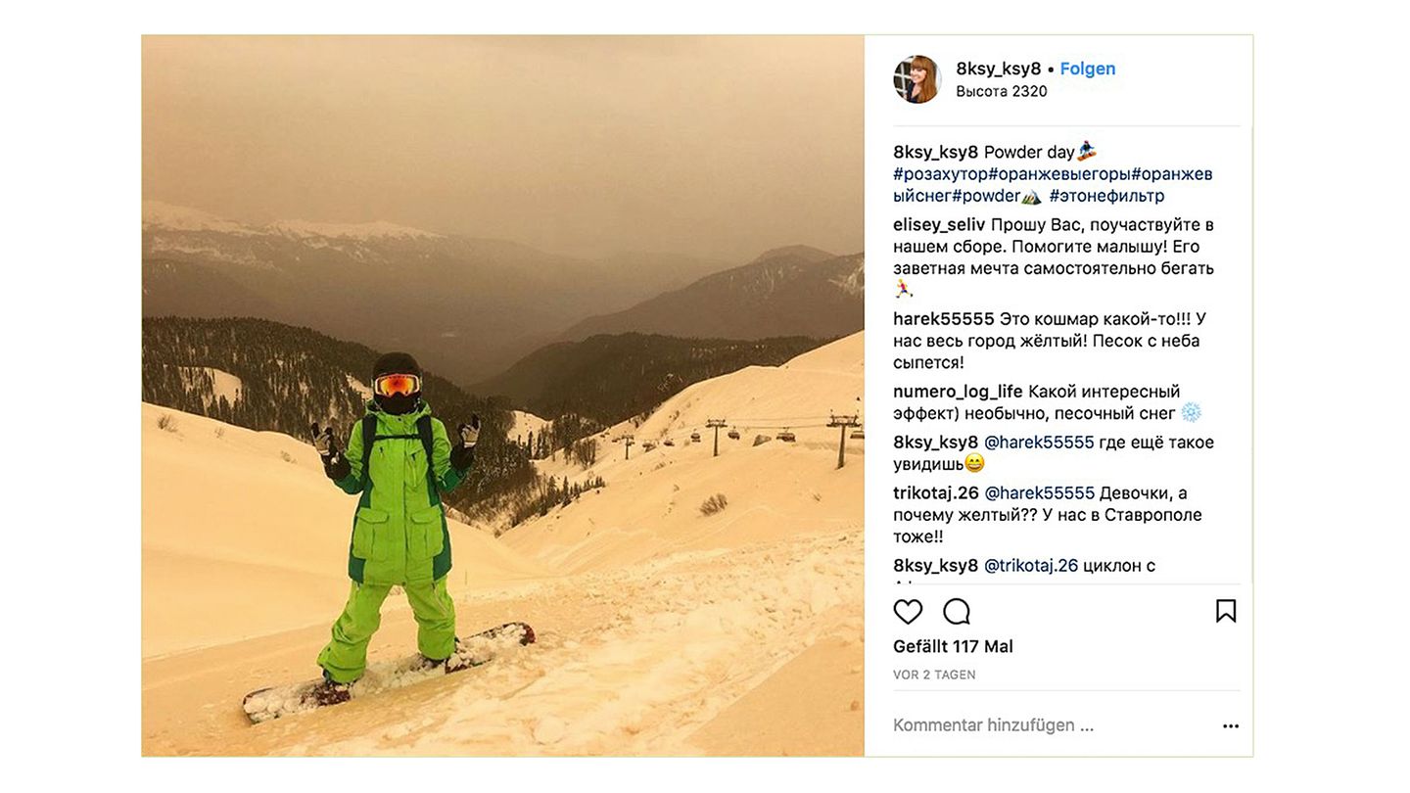Open the Высота 2320 location link

tap(1001, 91)
